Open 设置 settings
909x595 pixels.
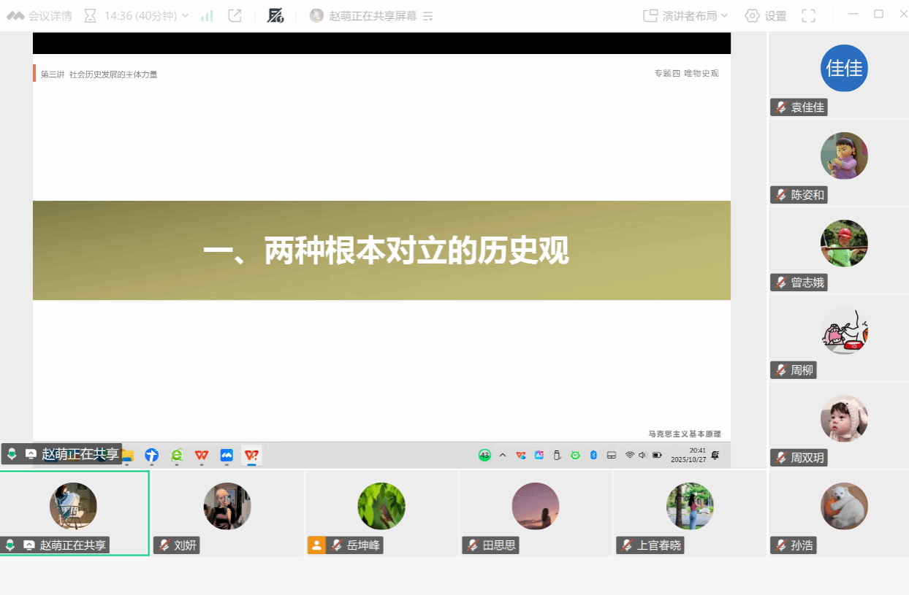click(x=766, y=15)
